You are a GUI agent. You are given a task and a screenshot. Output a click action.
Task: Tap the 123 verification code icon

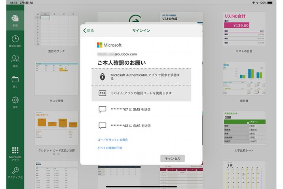[102, 93]
